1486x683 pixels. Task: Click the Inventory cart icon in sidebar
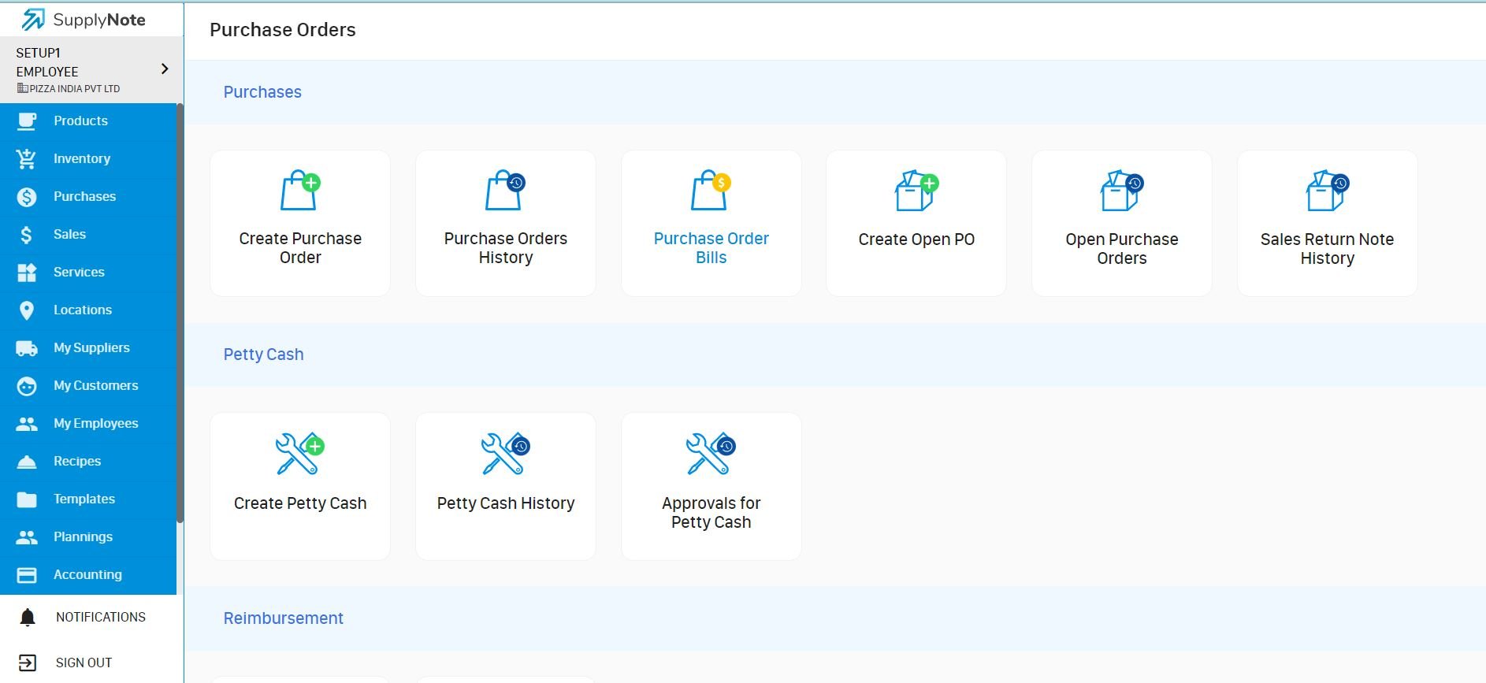point(27,158)
